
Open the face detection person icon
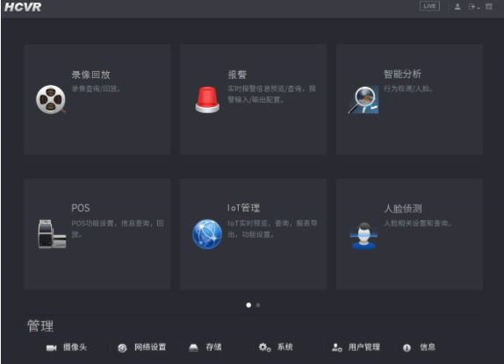pyautogui.click(x=364, y=236)
